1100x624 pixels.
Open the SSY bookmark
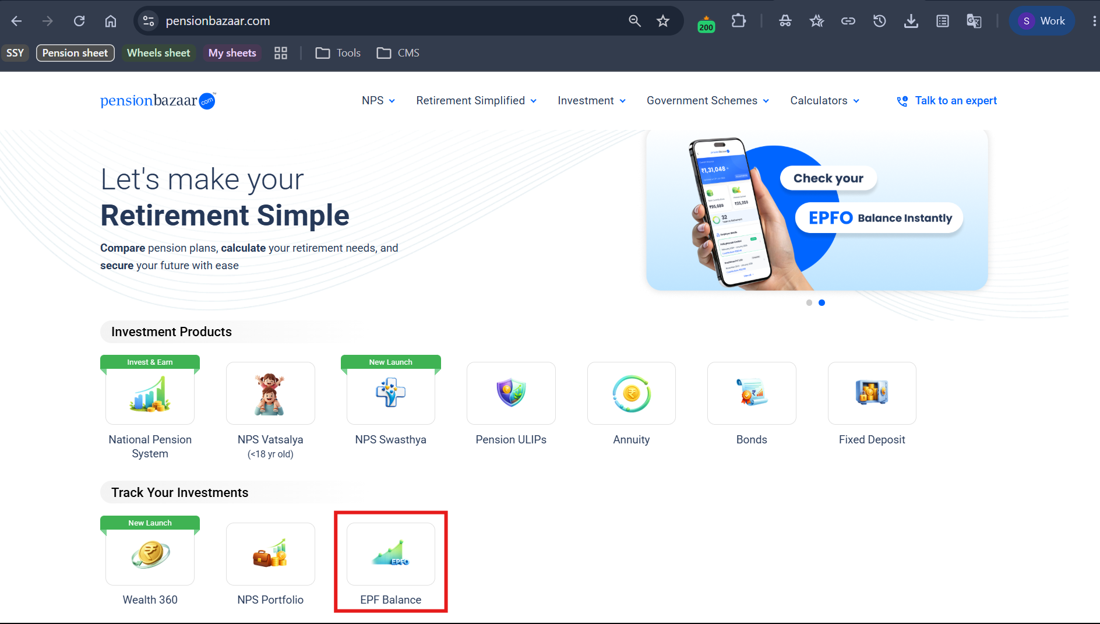[x=15, y=53]
